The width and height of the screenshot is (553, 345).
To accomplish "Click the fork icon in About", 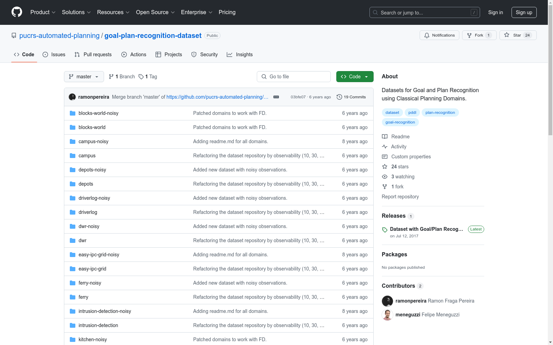I will point(385,187).
